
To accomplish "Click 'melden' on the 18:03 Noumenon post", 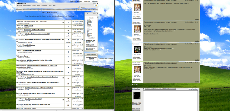I will click(x=197, y=82).
